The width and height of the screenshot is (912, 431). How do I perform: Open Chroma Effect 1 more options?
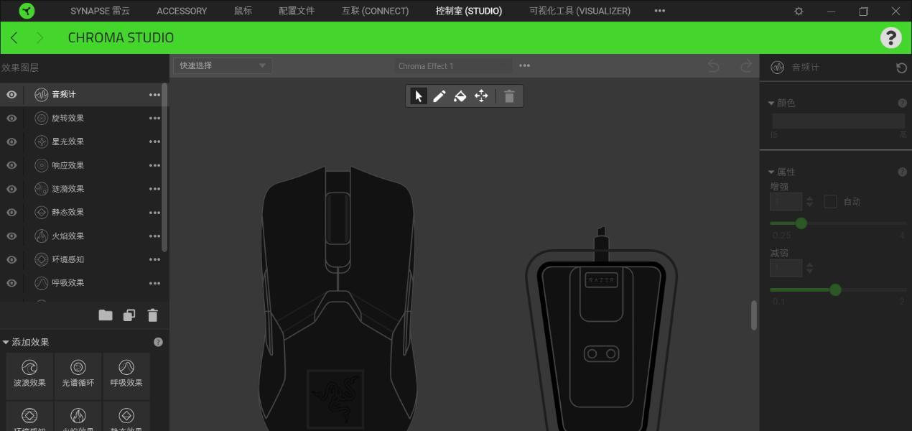tap(525, 66)
